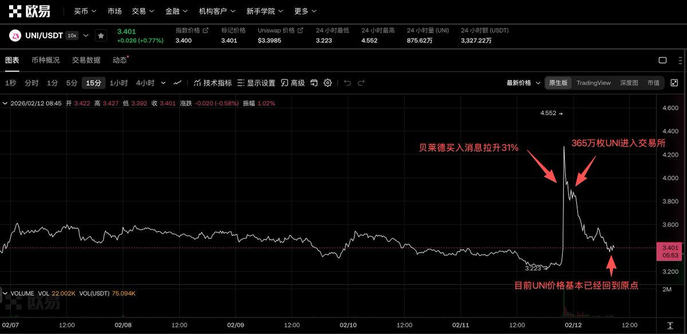The width and height of the screenshot is (687, 334).
Task: Select the 4小时 timeframe
Action: point(145,83)
